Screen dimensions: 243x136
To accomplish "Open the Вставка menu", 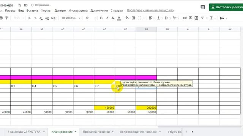I will (32, 11).
